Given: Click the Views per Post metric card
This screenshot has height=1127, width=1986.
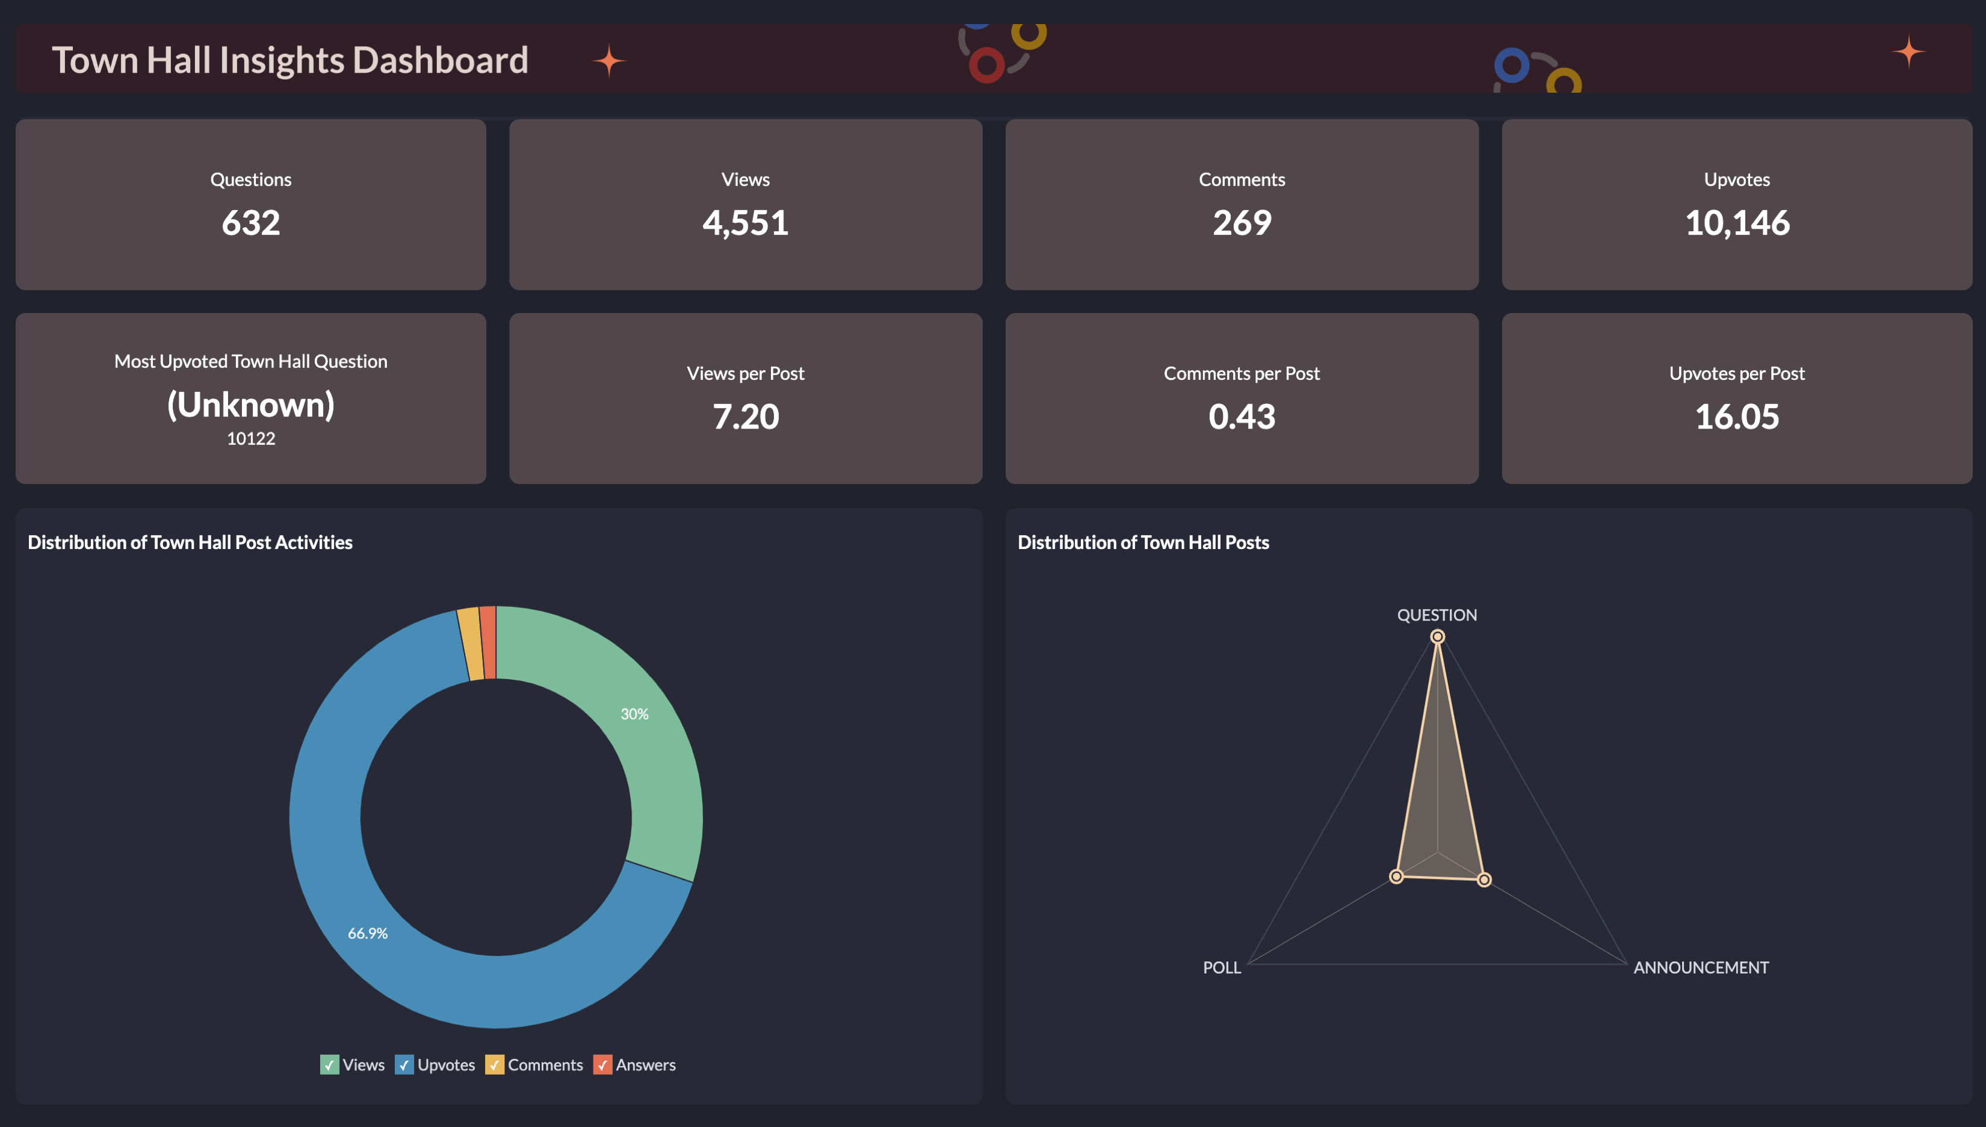Looking at the screenshot, I should coord(745,399).
